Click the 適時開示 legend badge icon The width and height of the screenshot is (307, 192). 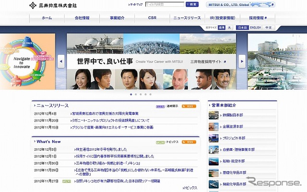click(160, 107)
